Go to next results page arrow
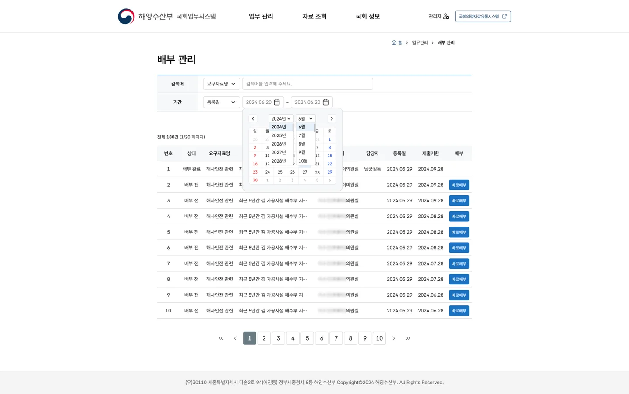629x394 pixels. [x=394, y=338]
